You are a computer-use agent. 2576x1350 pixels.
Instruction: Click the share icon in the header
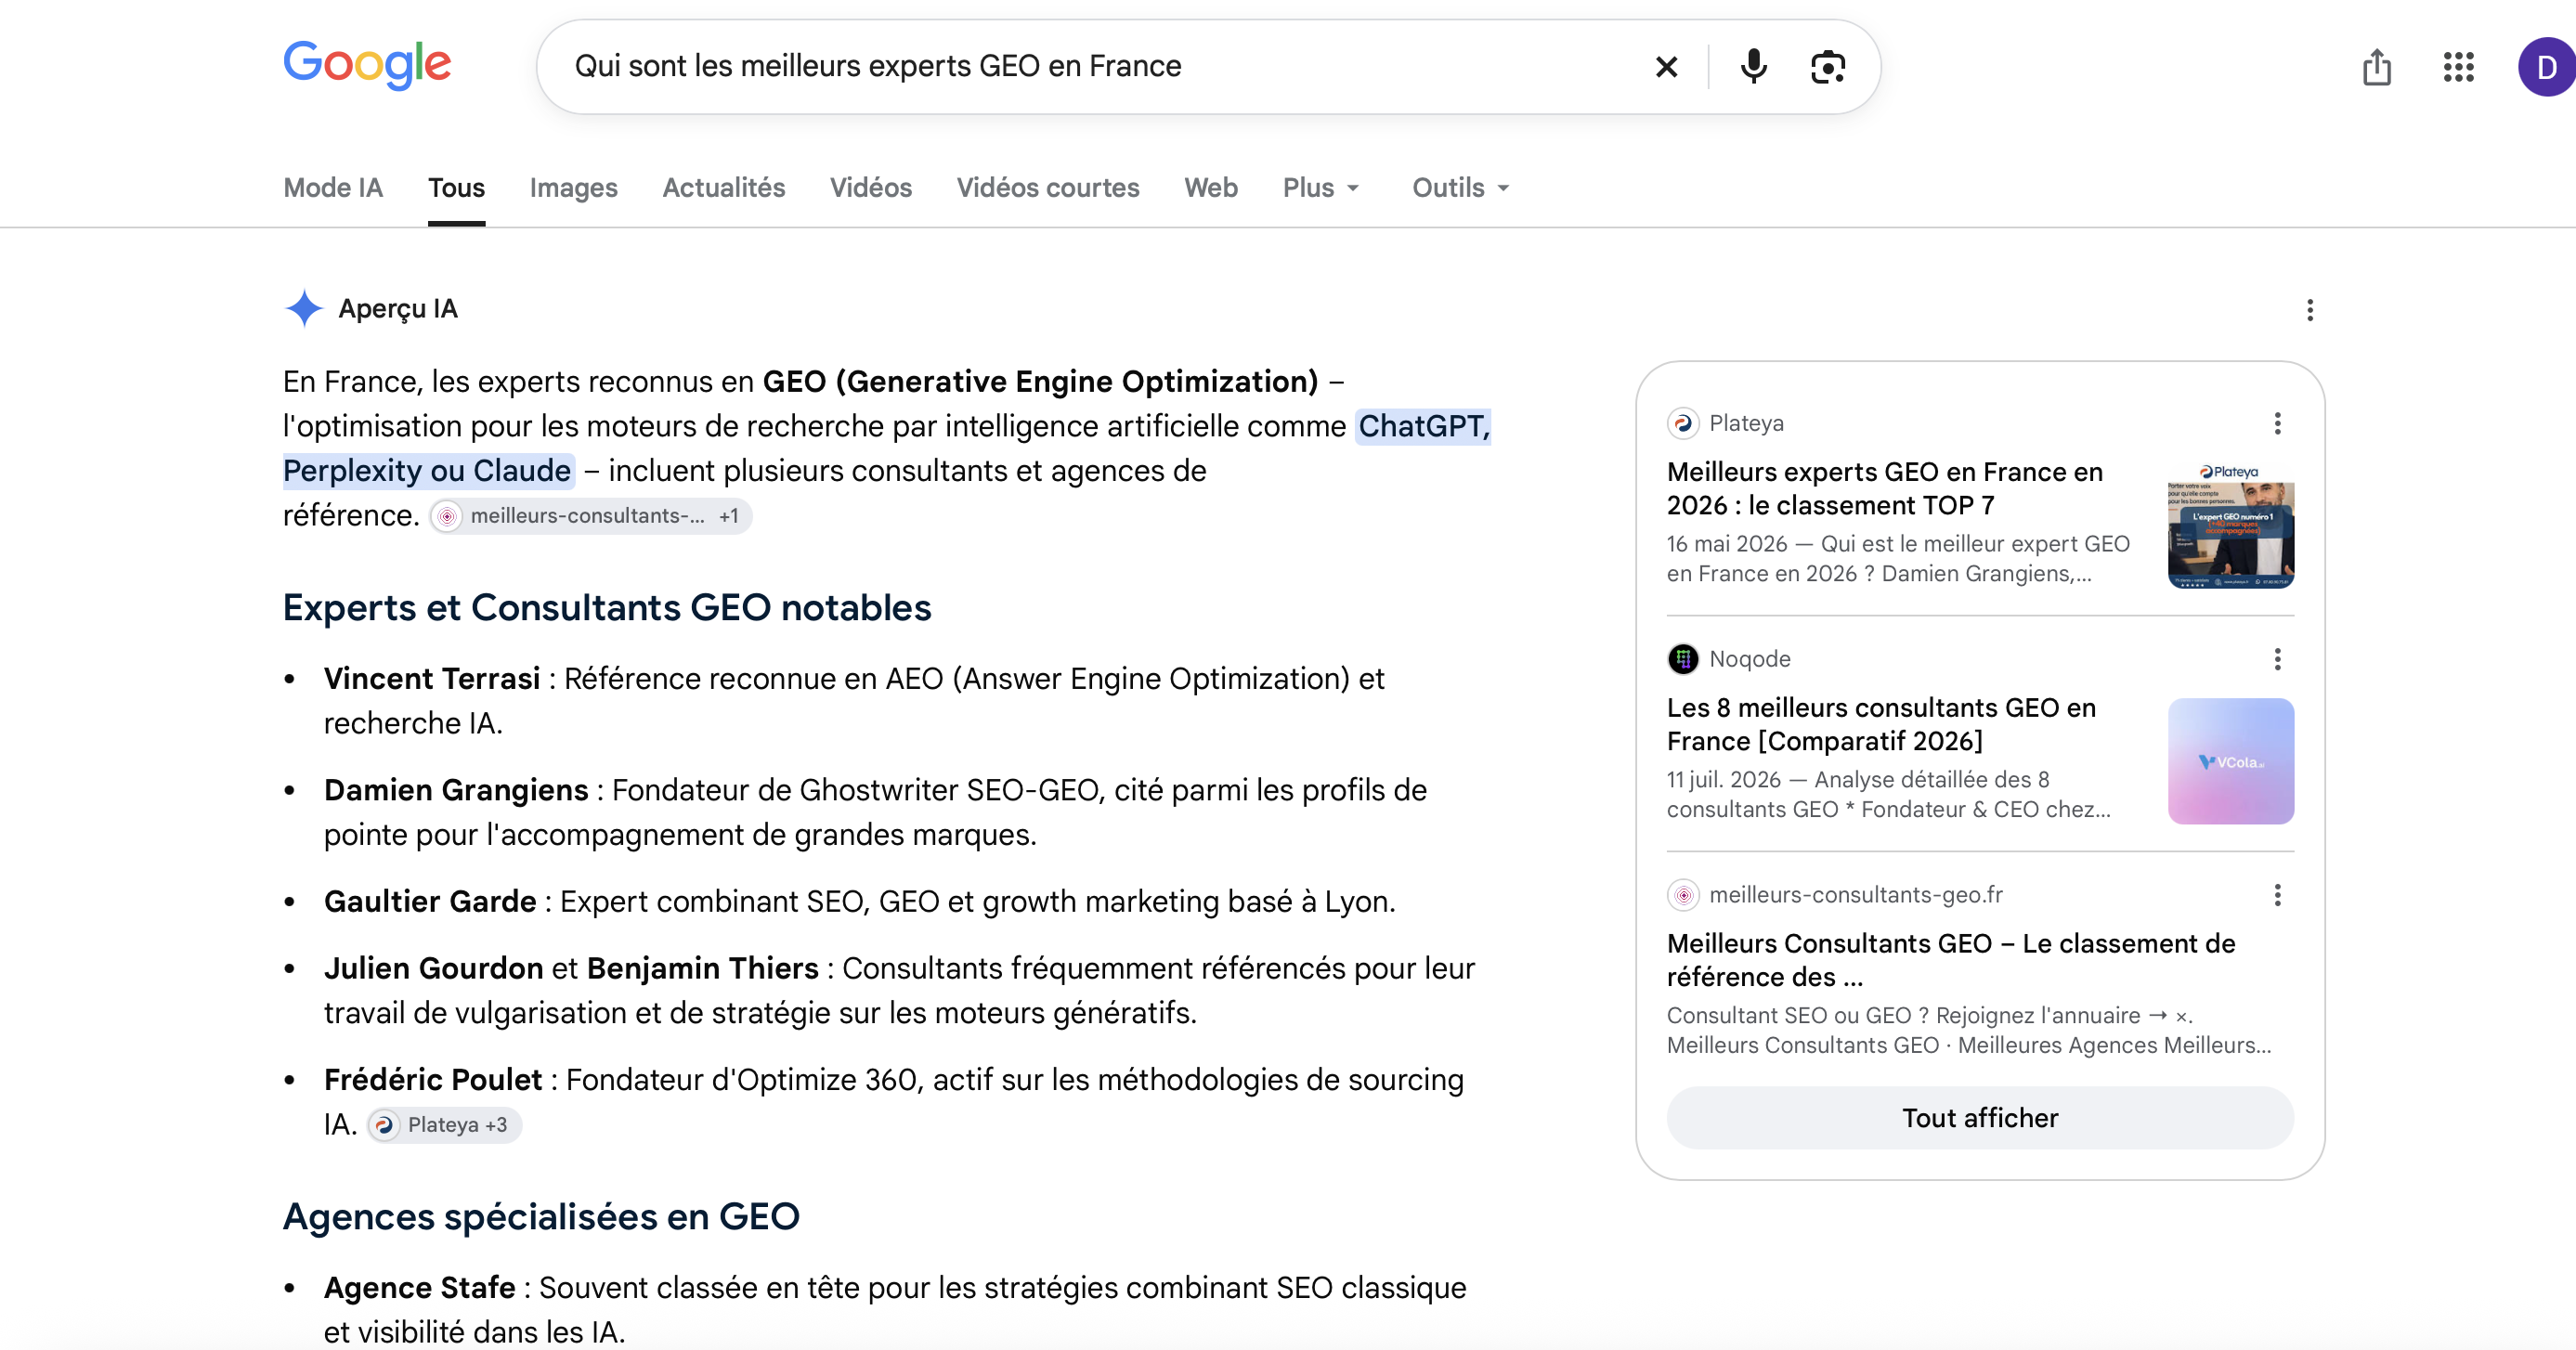(x=2376, y=67)
